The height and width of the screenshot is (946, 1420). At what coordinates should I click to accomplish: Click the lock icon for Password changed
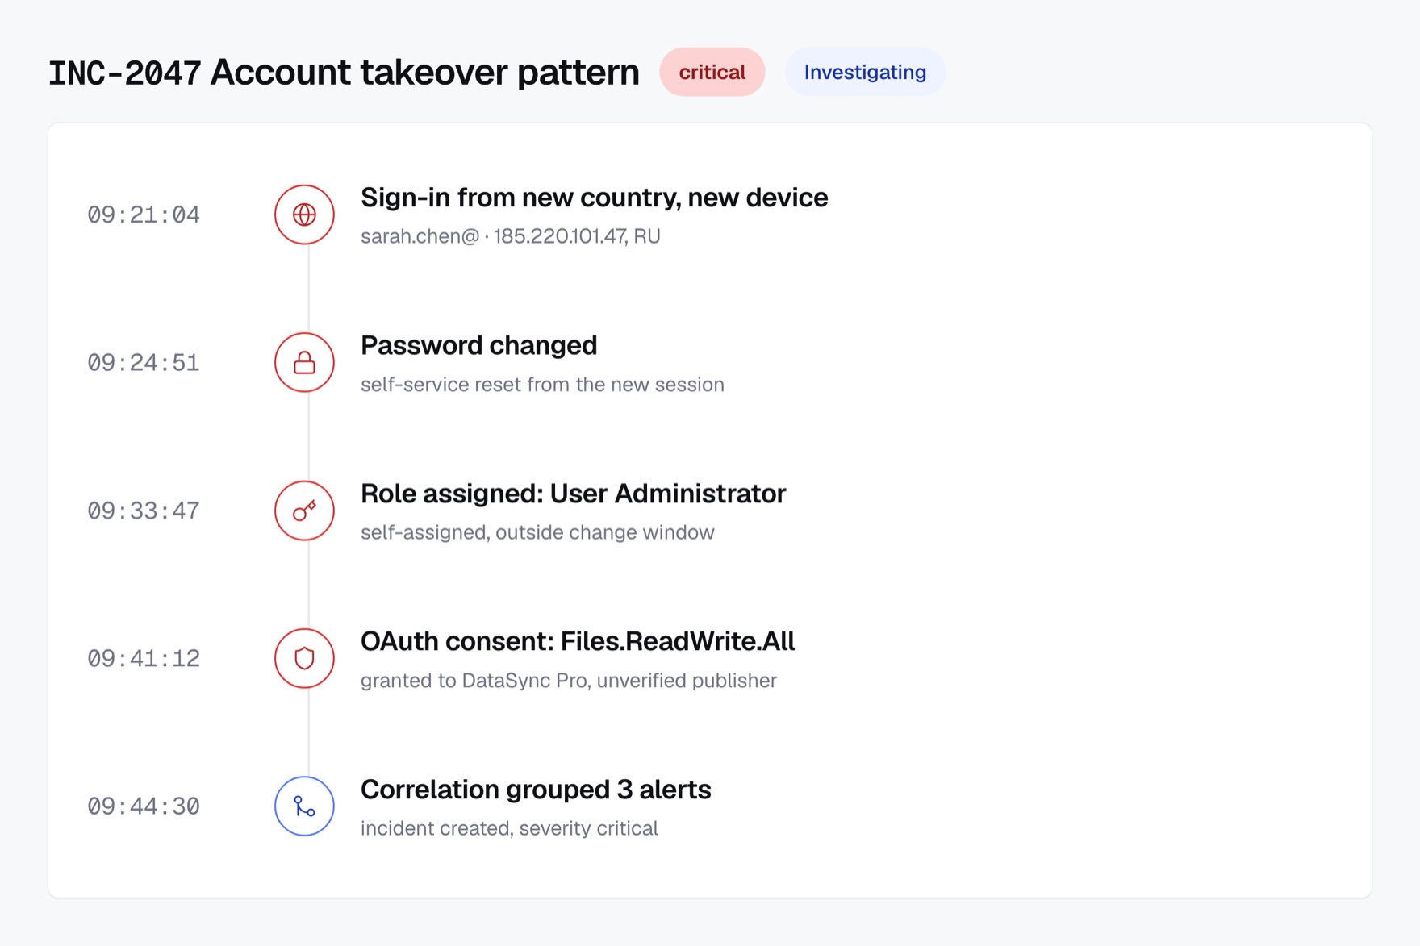[x=304, y=362]
